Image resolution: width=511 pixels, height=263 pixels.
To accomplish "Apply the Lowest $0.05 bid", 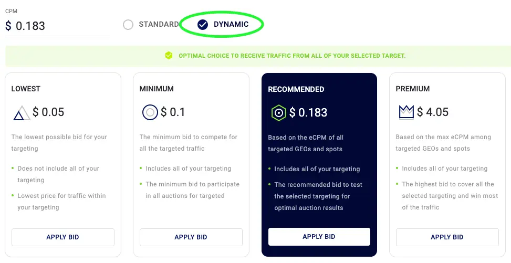I will coord(63,237).
